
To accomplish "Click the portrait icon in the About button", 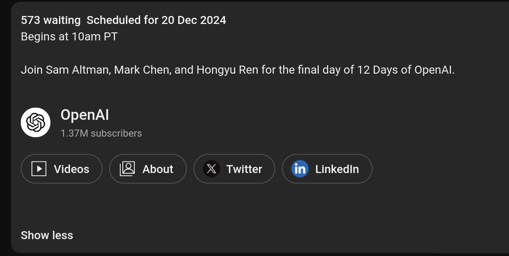I will click(127, 169).
